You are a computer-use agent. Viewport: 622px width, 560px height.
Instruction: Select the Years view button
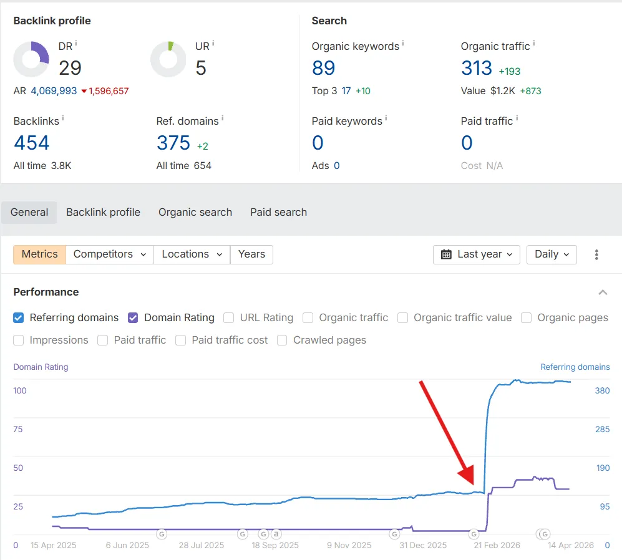point(251,254)
